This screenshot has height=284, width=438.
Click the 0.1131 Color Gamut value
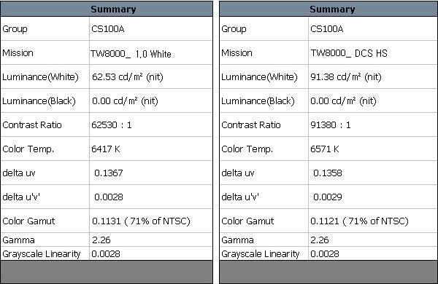click(106, 221)
